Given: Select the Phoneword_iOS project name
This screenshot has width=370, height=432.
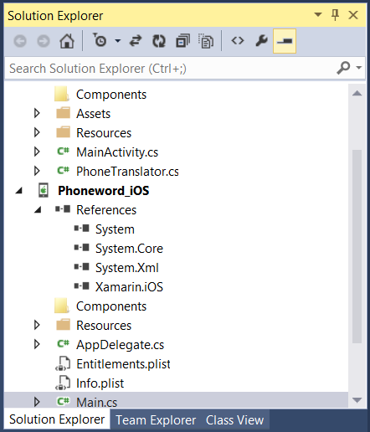Looking at the screenshot, I should tap(104, 191).
